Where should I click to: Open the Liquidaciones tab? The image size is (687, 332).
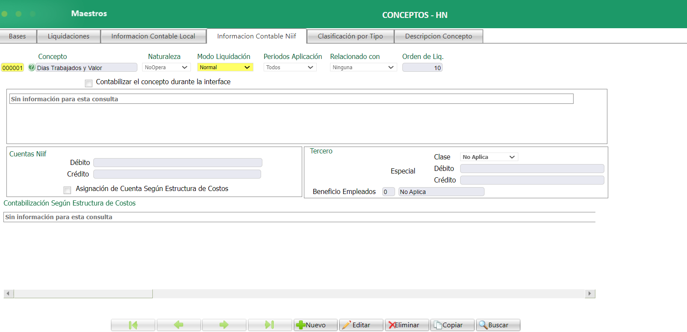(x=68, y=36)
